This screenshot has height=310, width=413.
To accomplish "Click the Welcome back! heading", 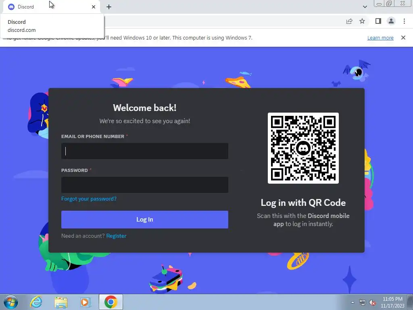I will (145, 108).
